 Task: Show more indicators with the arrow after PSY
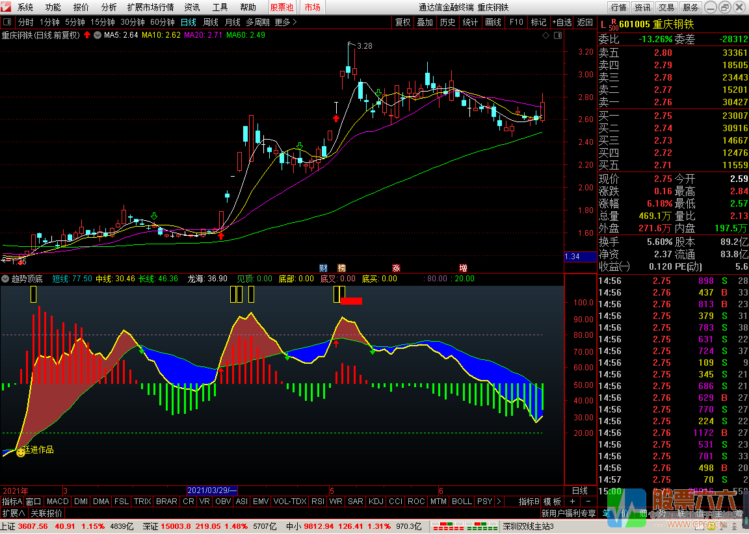click(499, 501)
